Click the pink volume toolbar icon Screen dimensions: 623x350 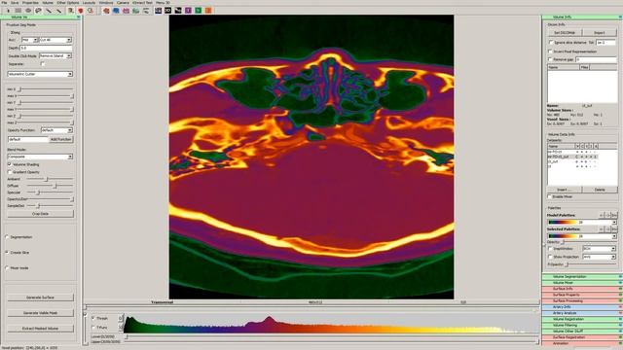[126, 11]
